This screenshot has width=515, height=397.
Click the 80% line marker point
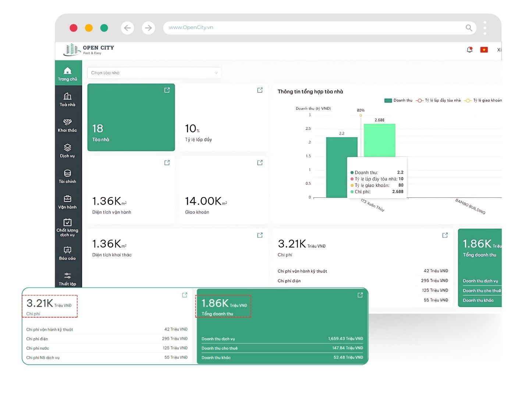tap(361, 115)
